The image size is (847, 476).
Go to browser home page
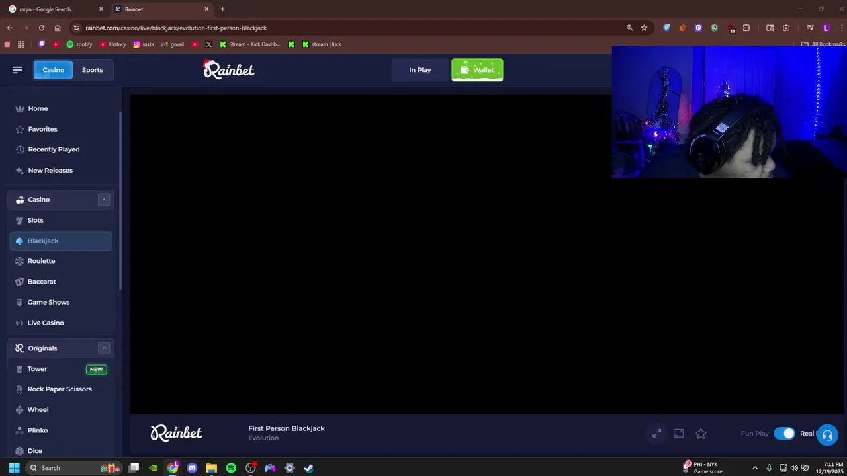(58, 28)
